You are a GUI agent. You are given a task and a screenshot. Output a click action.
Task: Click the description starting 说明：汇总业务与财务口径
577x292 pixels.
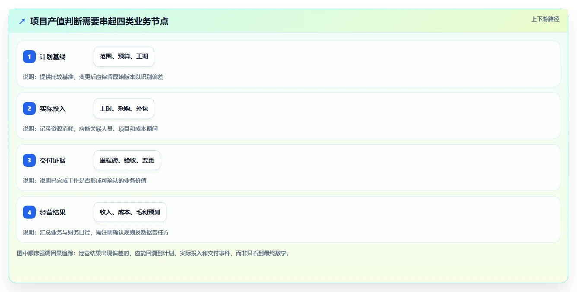coord(96,232)
